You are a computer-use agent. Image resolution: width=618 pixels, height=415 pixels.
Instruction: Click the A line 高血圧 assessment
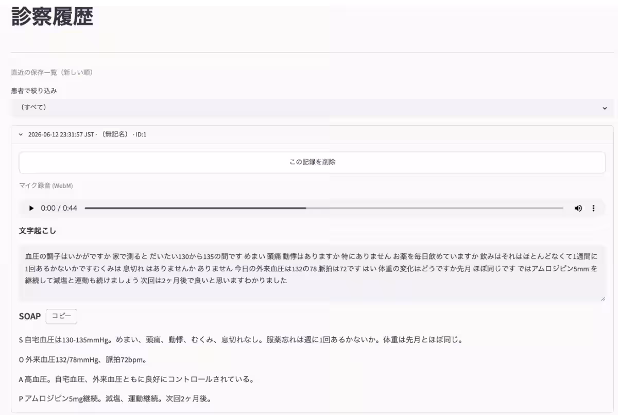click(x=136, y=379)
